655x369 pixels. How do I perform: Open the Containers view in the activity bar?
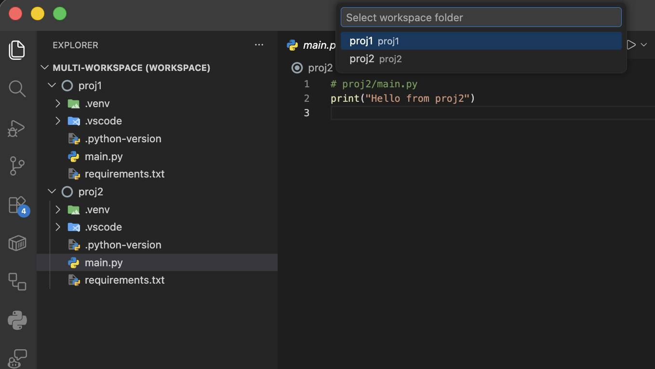(17, 243)
